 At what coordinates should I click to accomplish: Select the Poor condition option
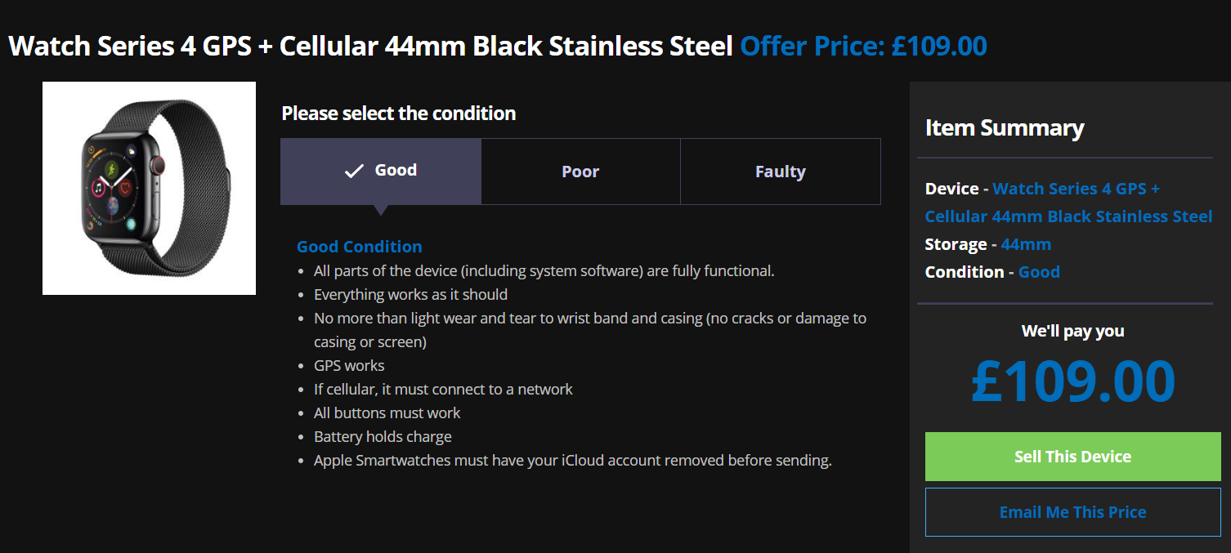pos(580,172)
